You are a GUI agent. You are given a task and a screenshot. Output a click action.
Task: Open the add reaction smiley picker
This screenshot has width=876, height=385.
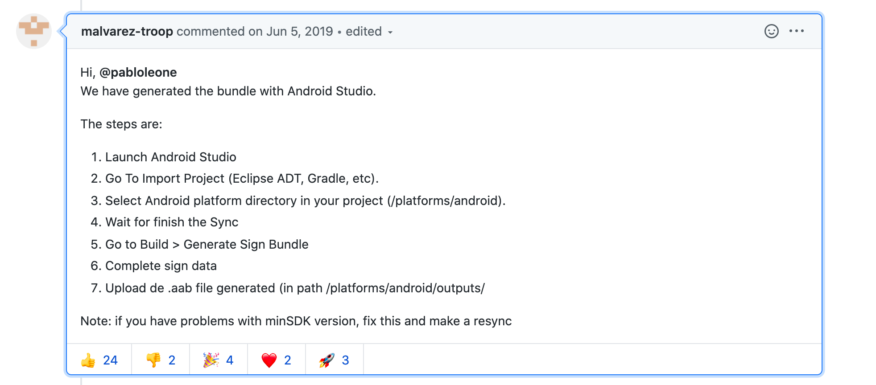[771, 31]
